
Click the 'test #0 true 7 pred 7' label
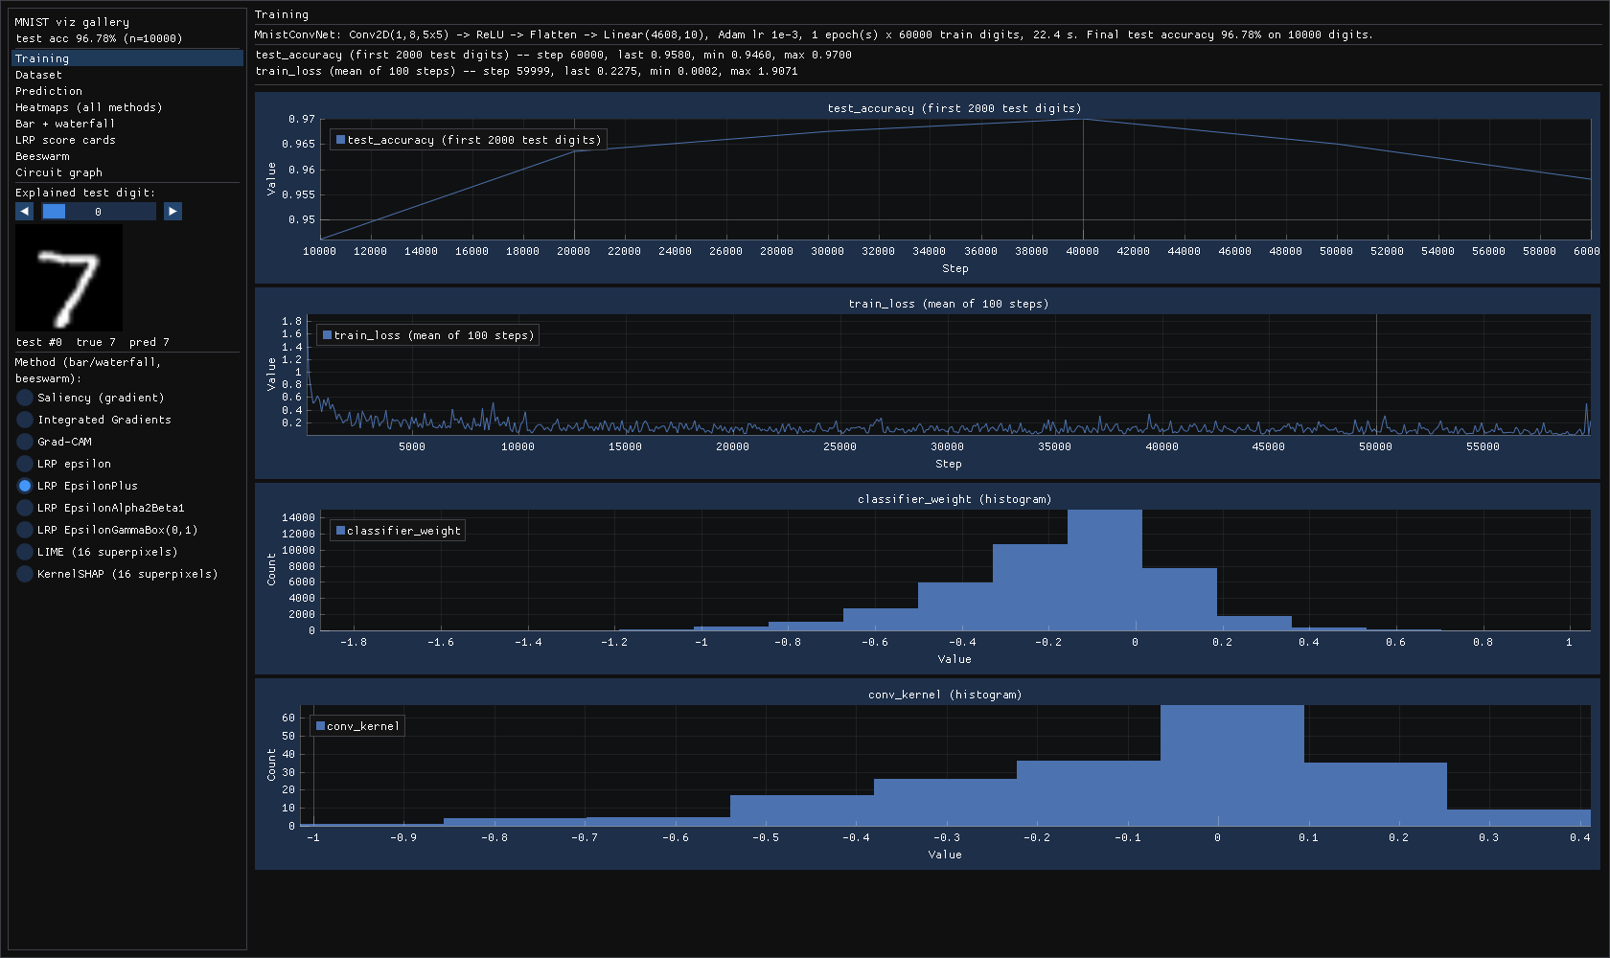(x=93, y=342)
